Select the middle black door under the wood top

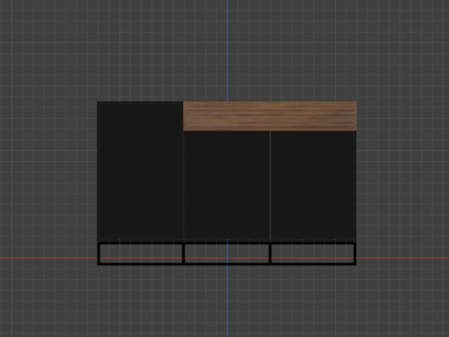click(x=227, y=185)
